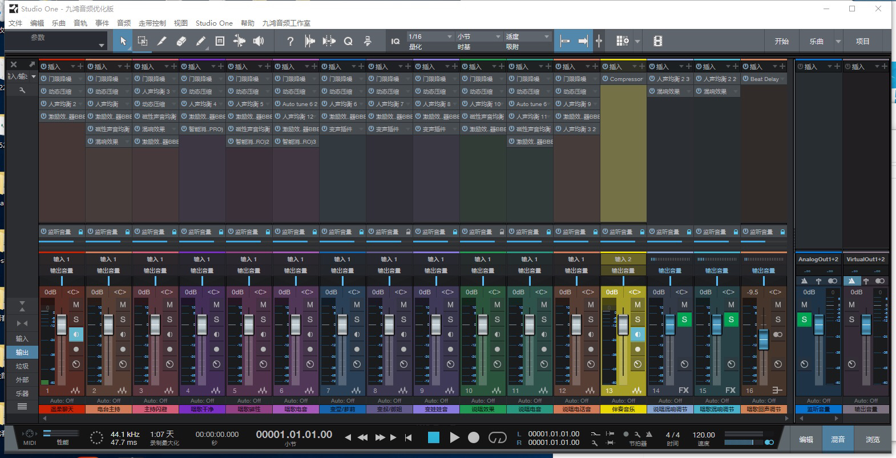Viewport: 896px width, 458px height.
Task: Toggle snap-to-cursor vertical line icon
Action: (599, 41)
